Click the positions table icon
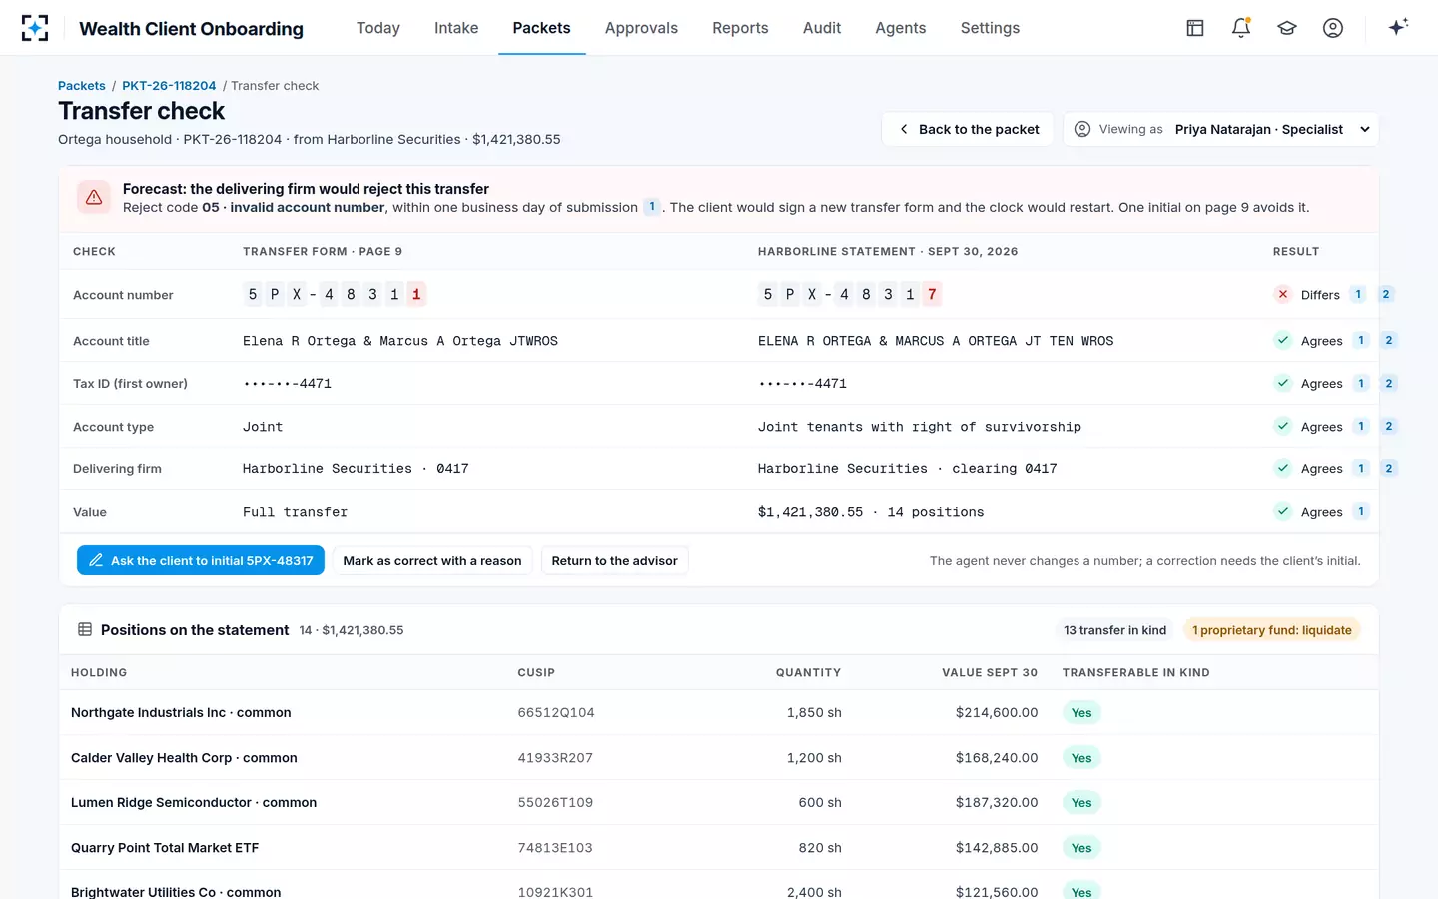This screenshot has width=1438, height=899. 85,630
